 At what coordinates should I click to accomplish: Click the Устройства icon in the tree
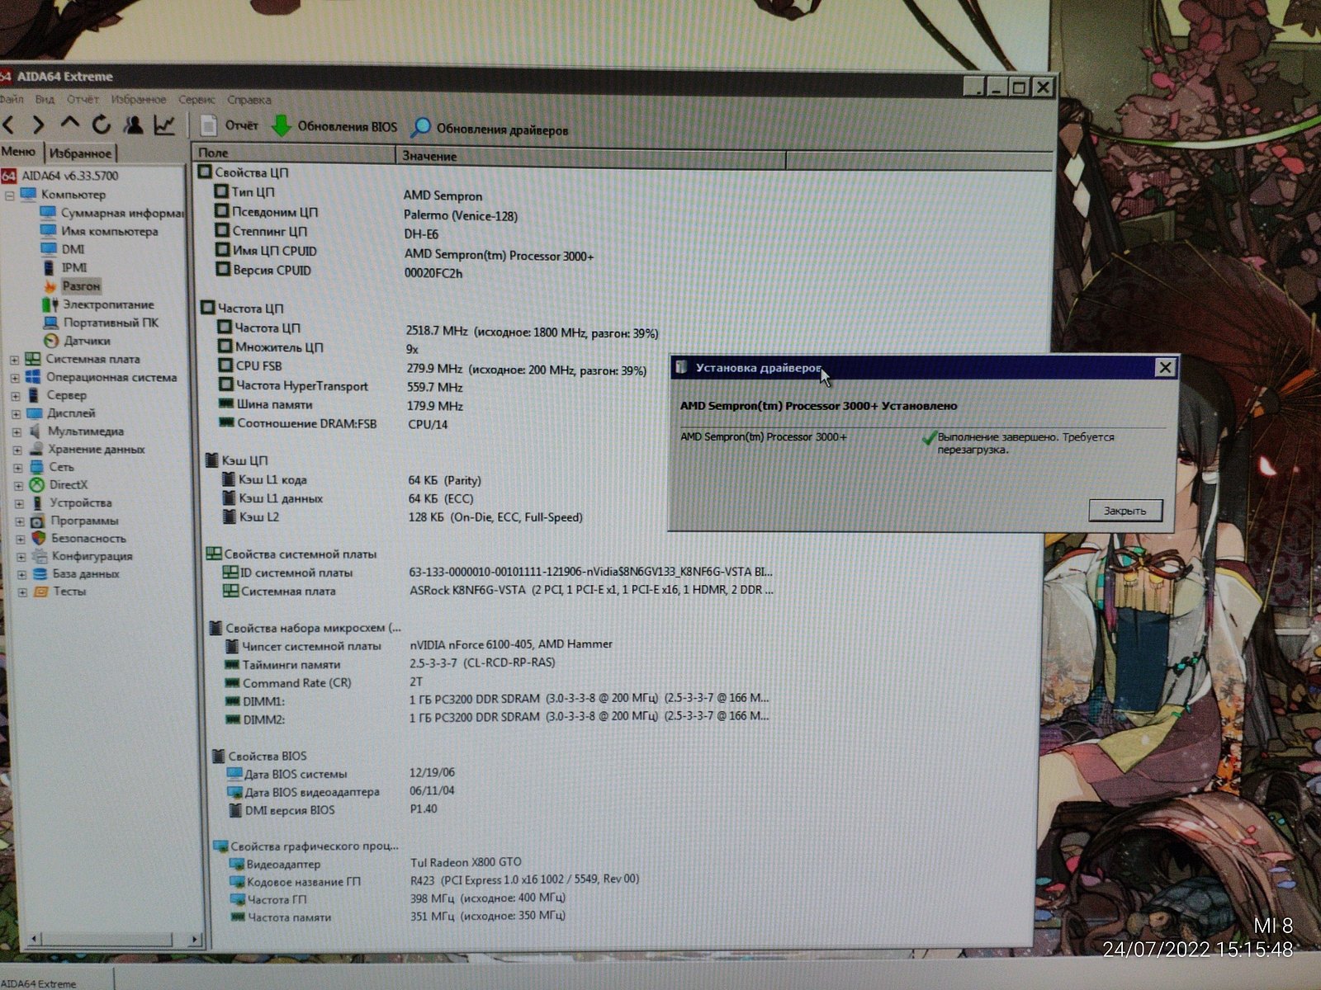click(x=37, y=503)
